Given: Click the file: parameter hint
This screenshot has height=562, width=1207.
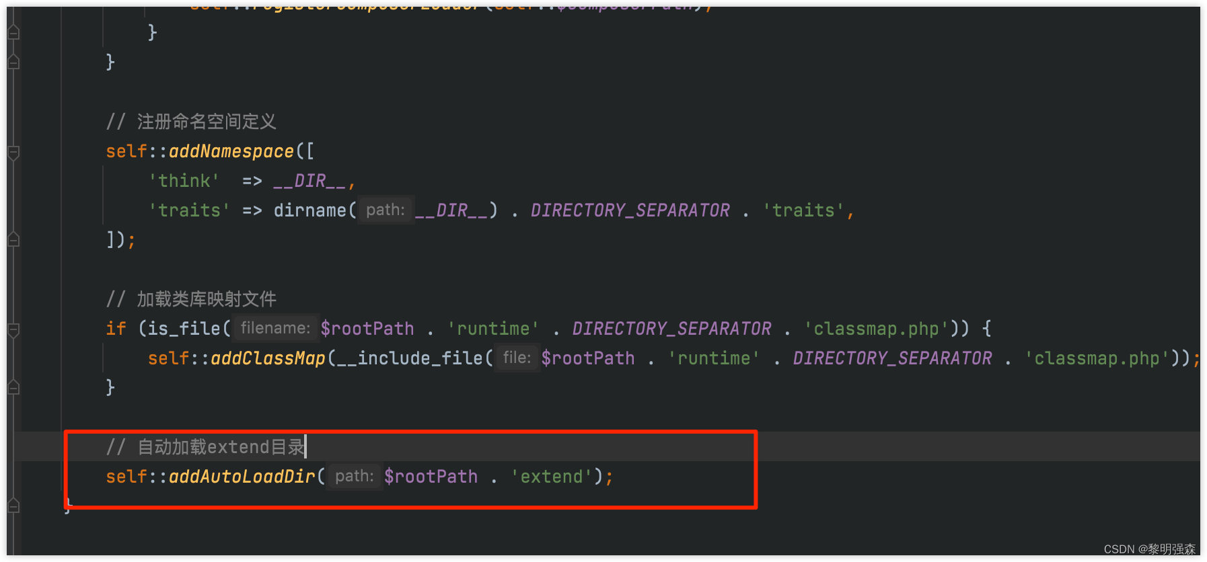Looking at the screenshot, I should point(517,358).
